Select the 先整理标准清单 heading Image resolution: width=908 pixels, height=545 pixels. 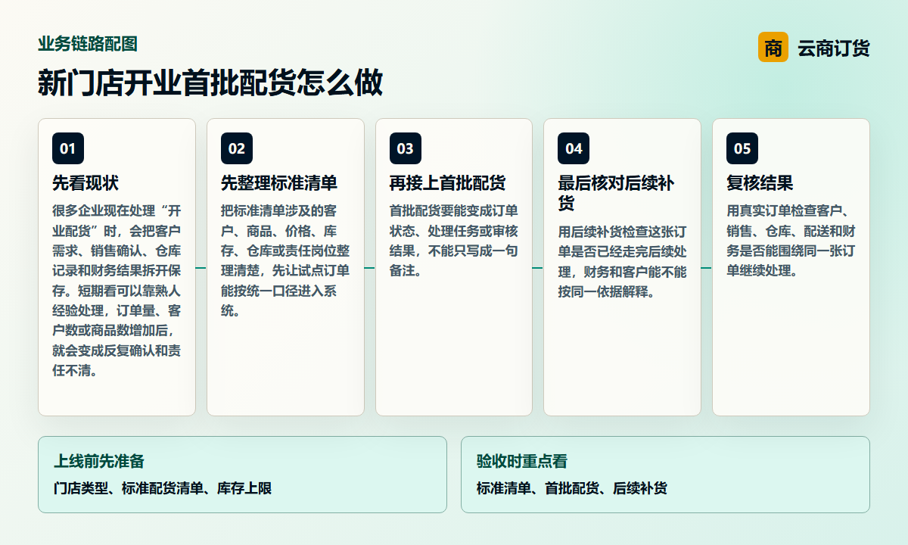279,183
